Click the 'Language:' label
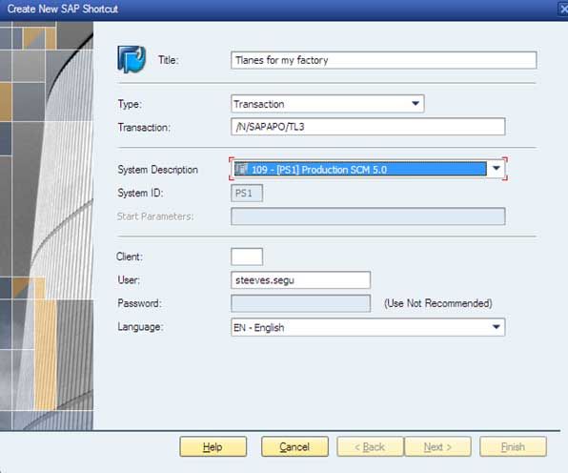This screenshot has height=473, width=568. click(140, 327)
